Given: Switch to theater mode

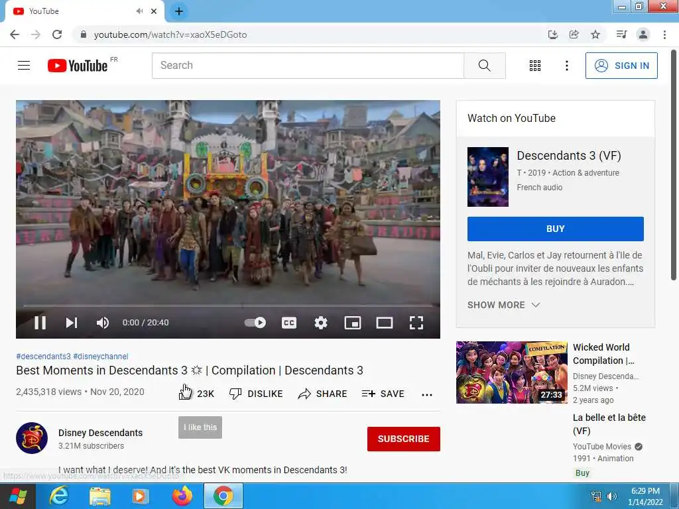Looking at the screenshot, I should click(x=385, y=323).
